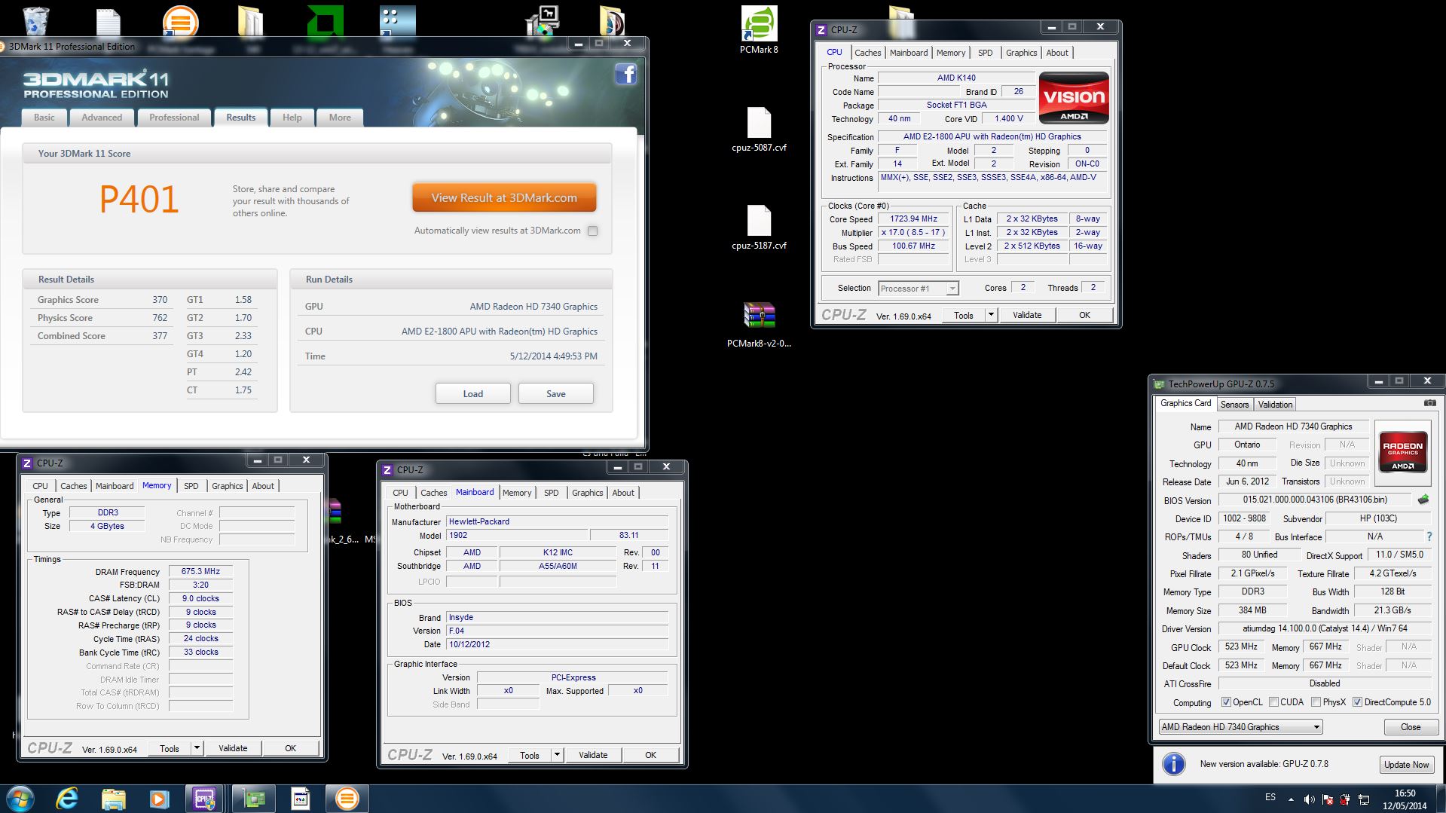1446x813 pixels.
Task: Click the volume icon in system tray
Action: pyautogui.click(x=1309, y=799)
